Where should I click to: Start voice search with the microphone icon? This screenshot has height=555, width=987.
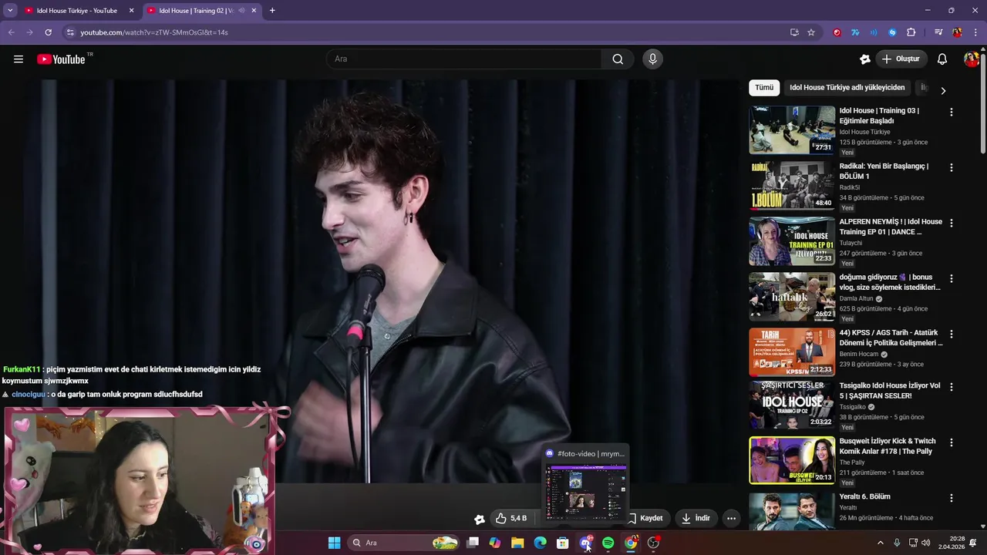point(652,59)
